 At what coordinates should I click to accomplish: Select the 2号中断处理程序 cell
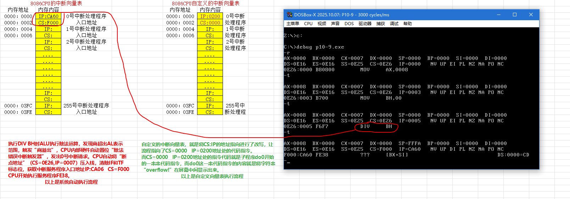pos(86,42)
